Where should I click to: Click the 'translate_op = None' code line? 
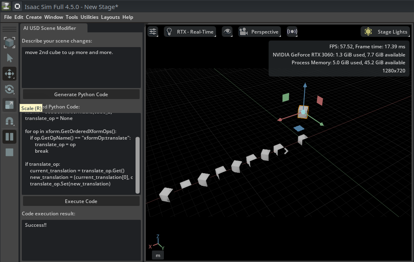coord(49,118)
